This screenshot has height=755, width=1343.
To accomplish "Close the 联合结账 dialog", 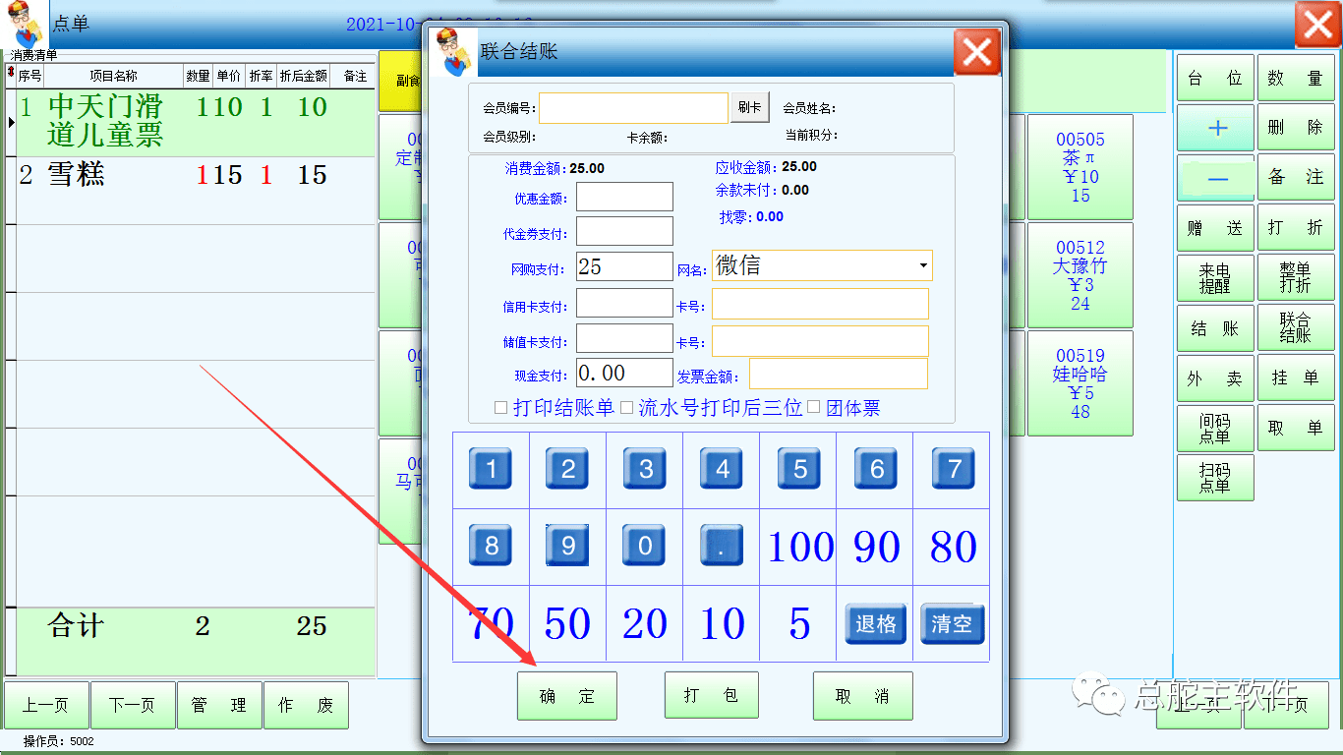I will coord(976,52).
